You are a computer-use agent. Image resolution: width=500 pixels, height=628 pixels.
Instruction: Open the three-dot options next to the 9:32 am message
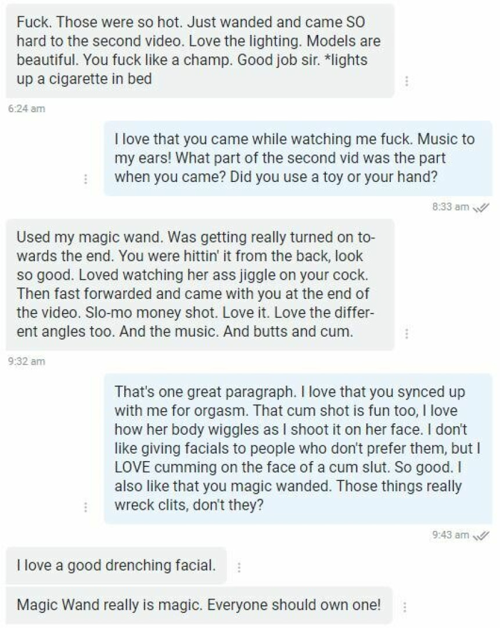pyautogui.click(x=407, y=334)
